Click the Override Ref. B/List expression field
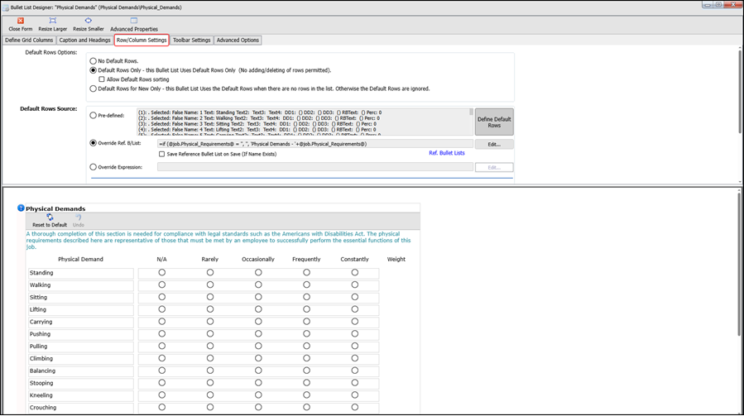 pos(315,144)
